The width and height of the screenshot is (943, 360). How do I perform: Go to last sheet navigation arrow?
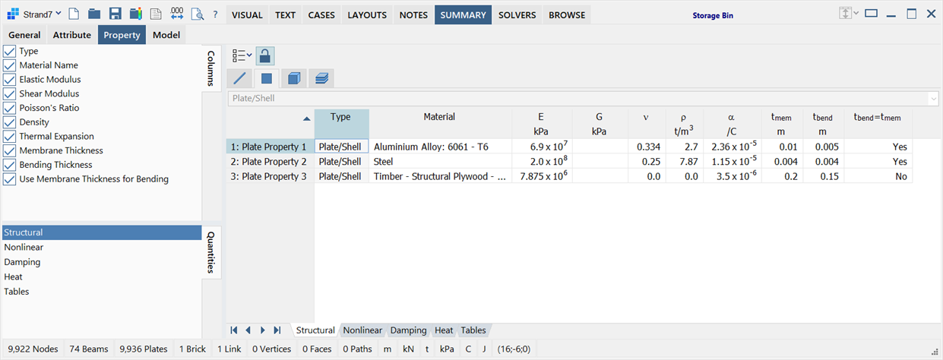coord(277,330)
